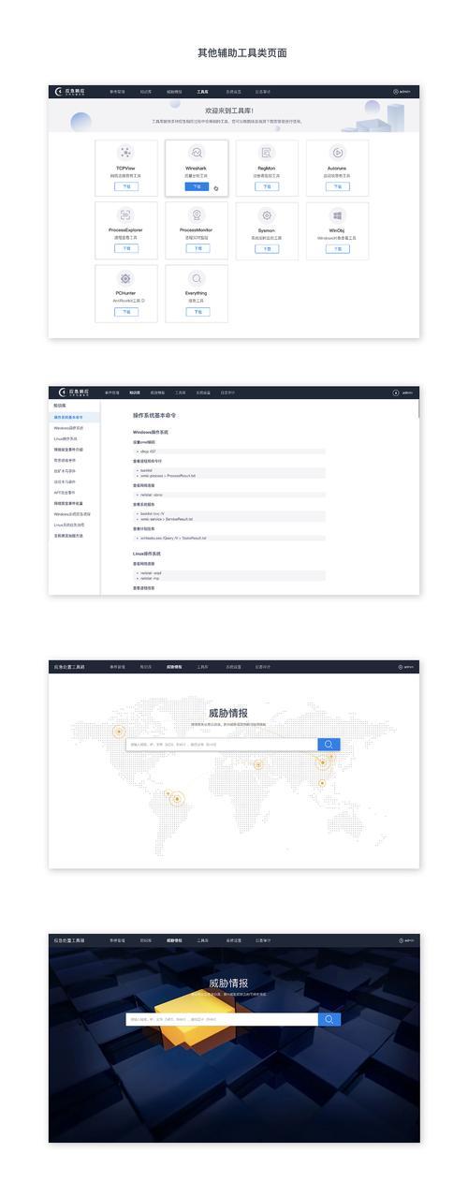Click the knowledge base page vertical scrollbar

tap(418, 409)
